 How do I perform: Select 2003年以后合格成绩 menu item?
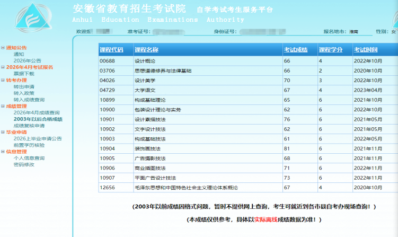[x=38, y=119]
